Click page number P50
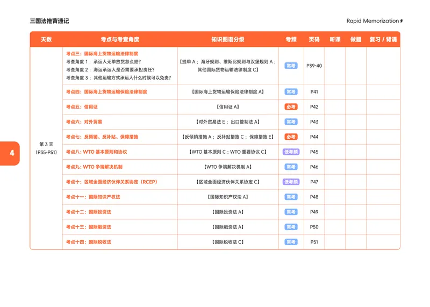This screenshot has height=307, width=430. tap(314, 227)
